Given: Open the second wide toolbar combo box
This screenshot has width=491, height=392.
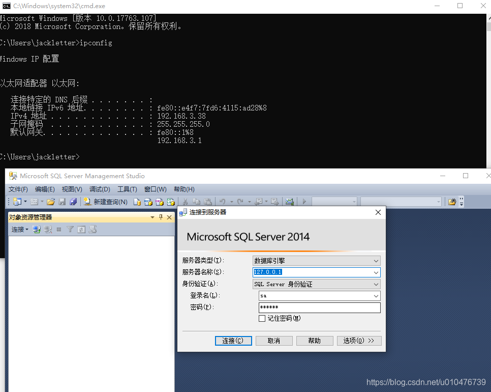Looking at the screenshot, I should point(401,202).
